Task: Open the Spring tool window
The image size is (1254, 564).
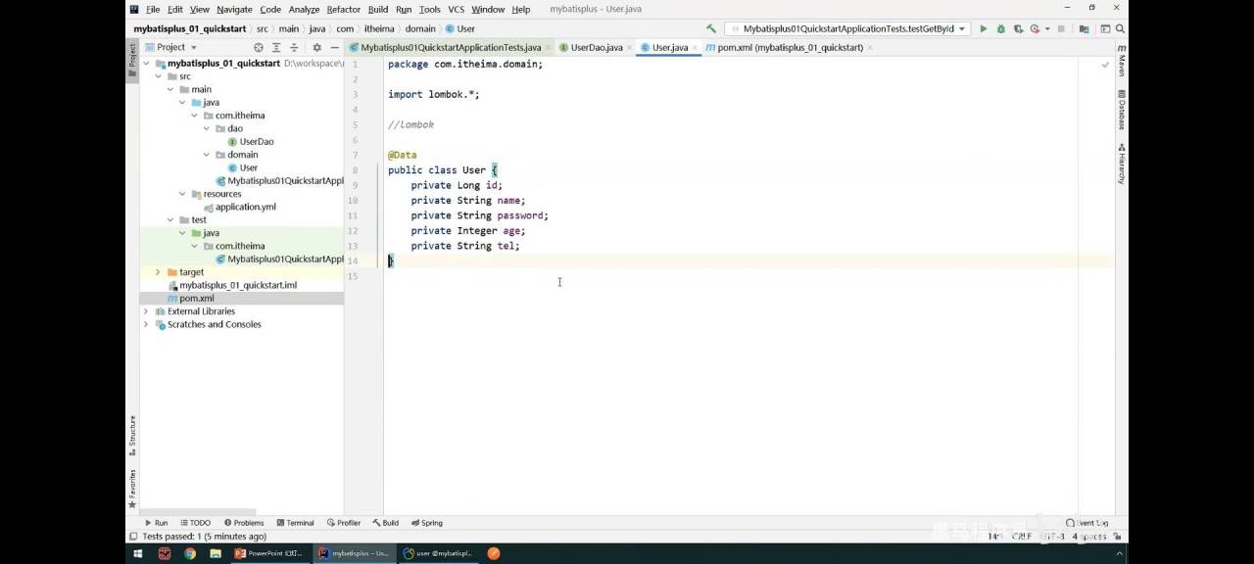Action: tap(427, 523)
